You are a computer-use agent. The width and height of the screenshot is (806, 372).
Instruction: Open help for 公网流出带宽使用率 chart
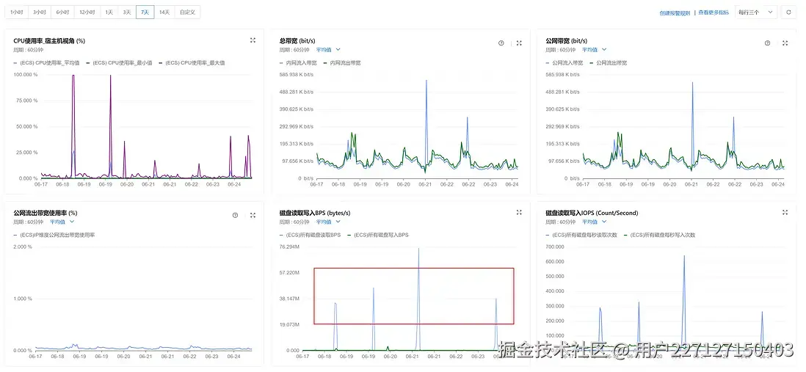click(235, 215)
